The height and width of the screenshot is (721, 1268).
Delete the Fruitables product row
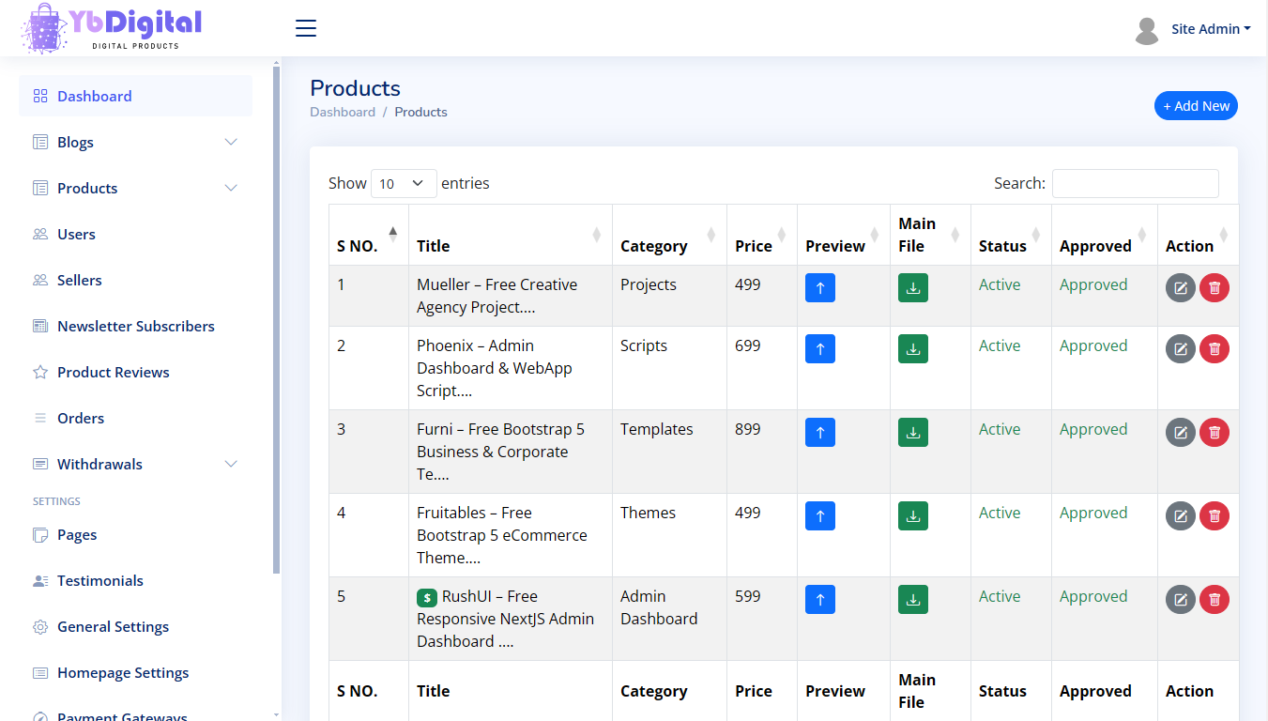point(1215,516)
